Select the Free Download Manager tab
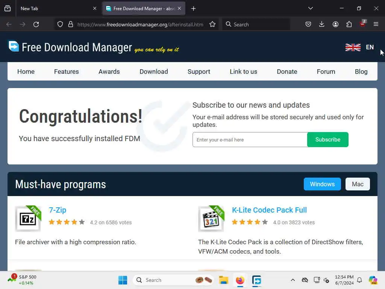Viewport: 385px width, 289px height. pos(144,9)
